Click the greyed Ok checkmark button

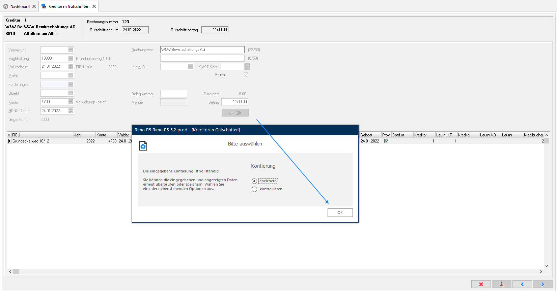(235, 113)
